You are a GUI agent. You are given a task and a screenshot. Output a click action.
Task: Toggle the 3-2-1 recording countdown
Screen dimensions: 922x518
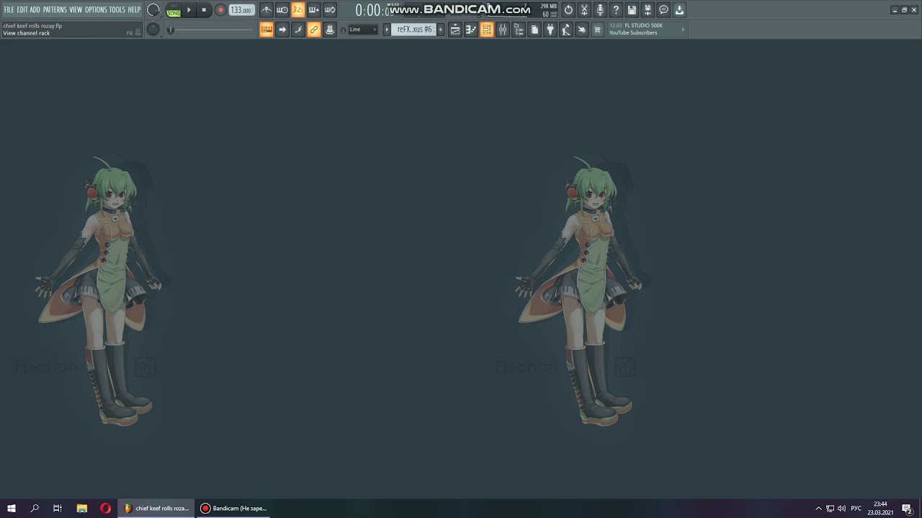[298, 10]
